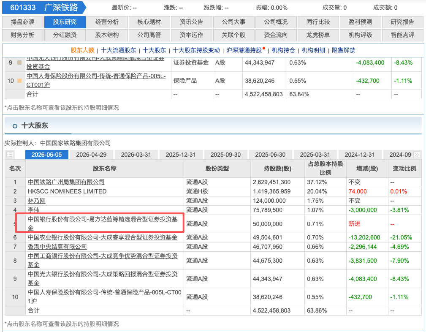Open 易方达蓝筹精选混合型 fund link

[103, 223]
